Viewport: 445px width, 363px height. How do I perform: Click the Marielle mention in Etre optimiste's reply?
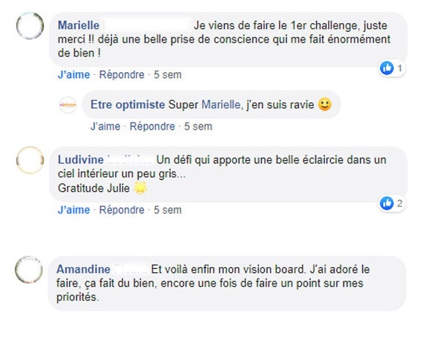pyautogui.click(x=221, y=105)
